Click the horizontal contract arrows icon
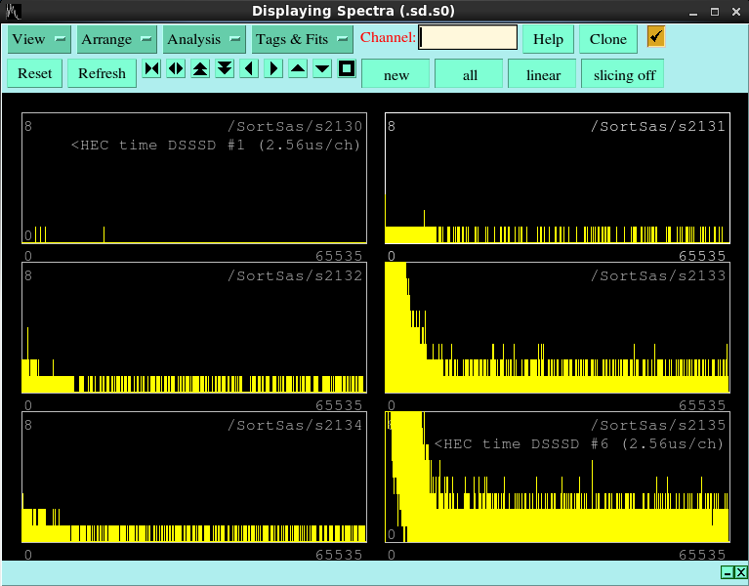This screenshot has width=749, height=586. (152, 68)
